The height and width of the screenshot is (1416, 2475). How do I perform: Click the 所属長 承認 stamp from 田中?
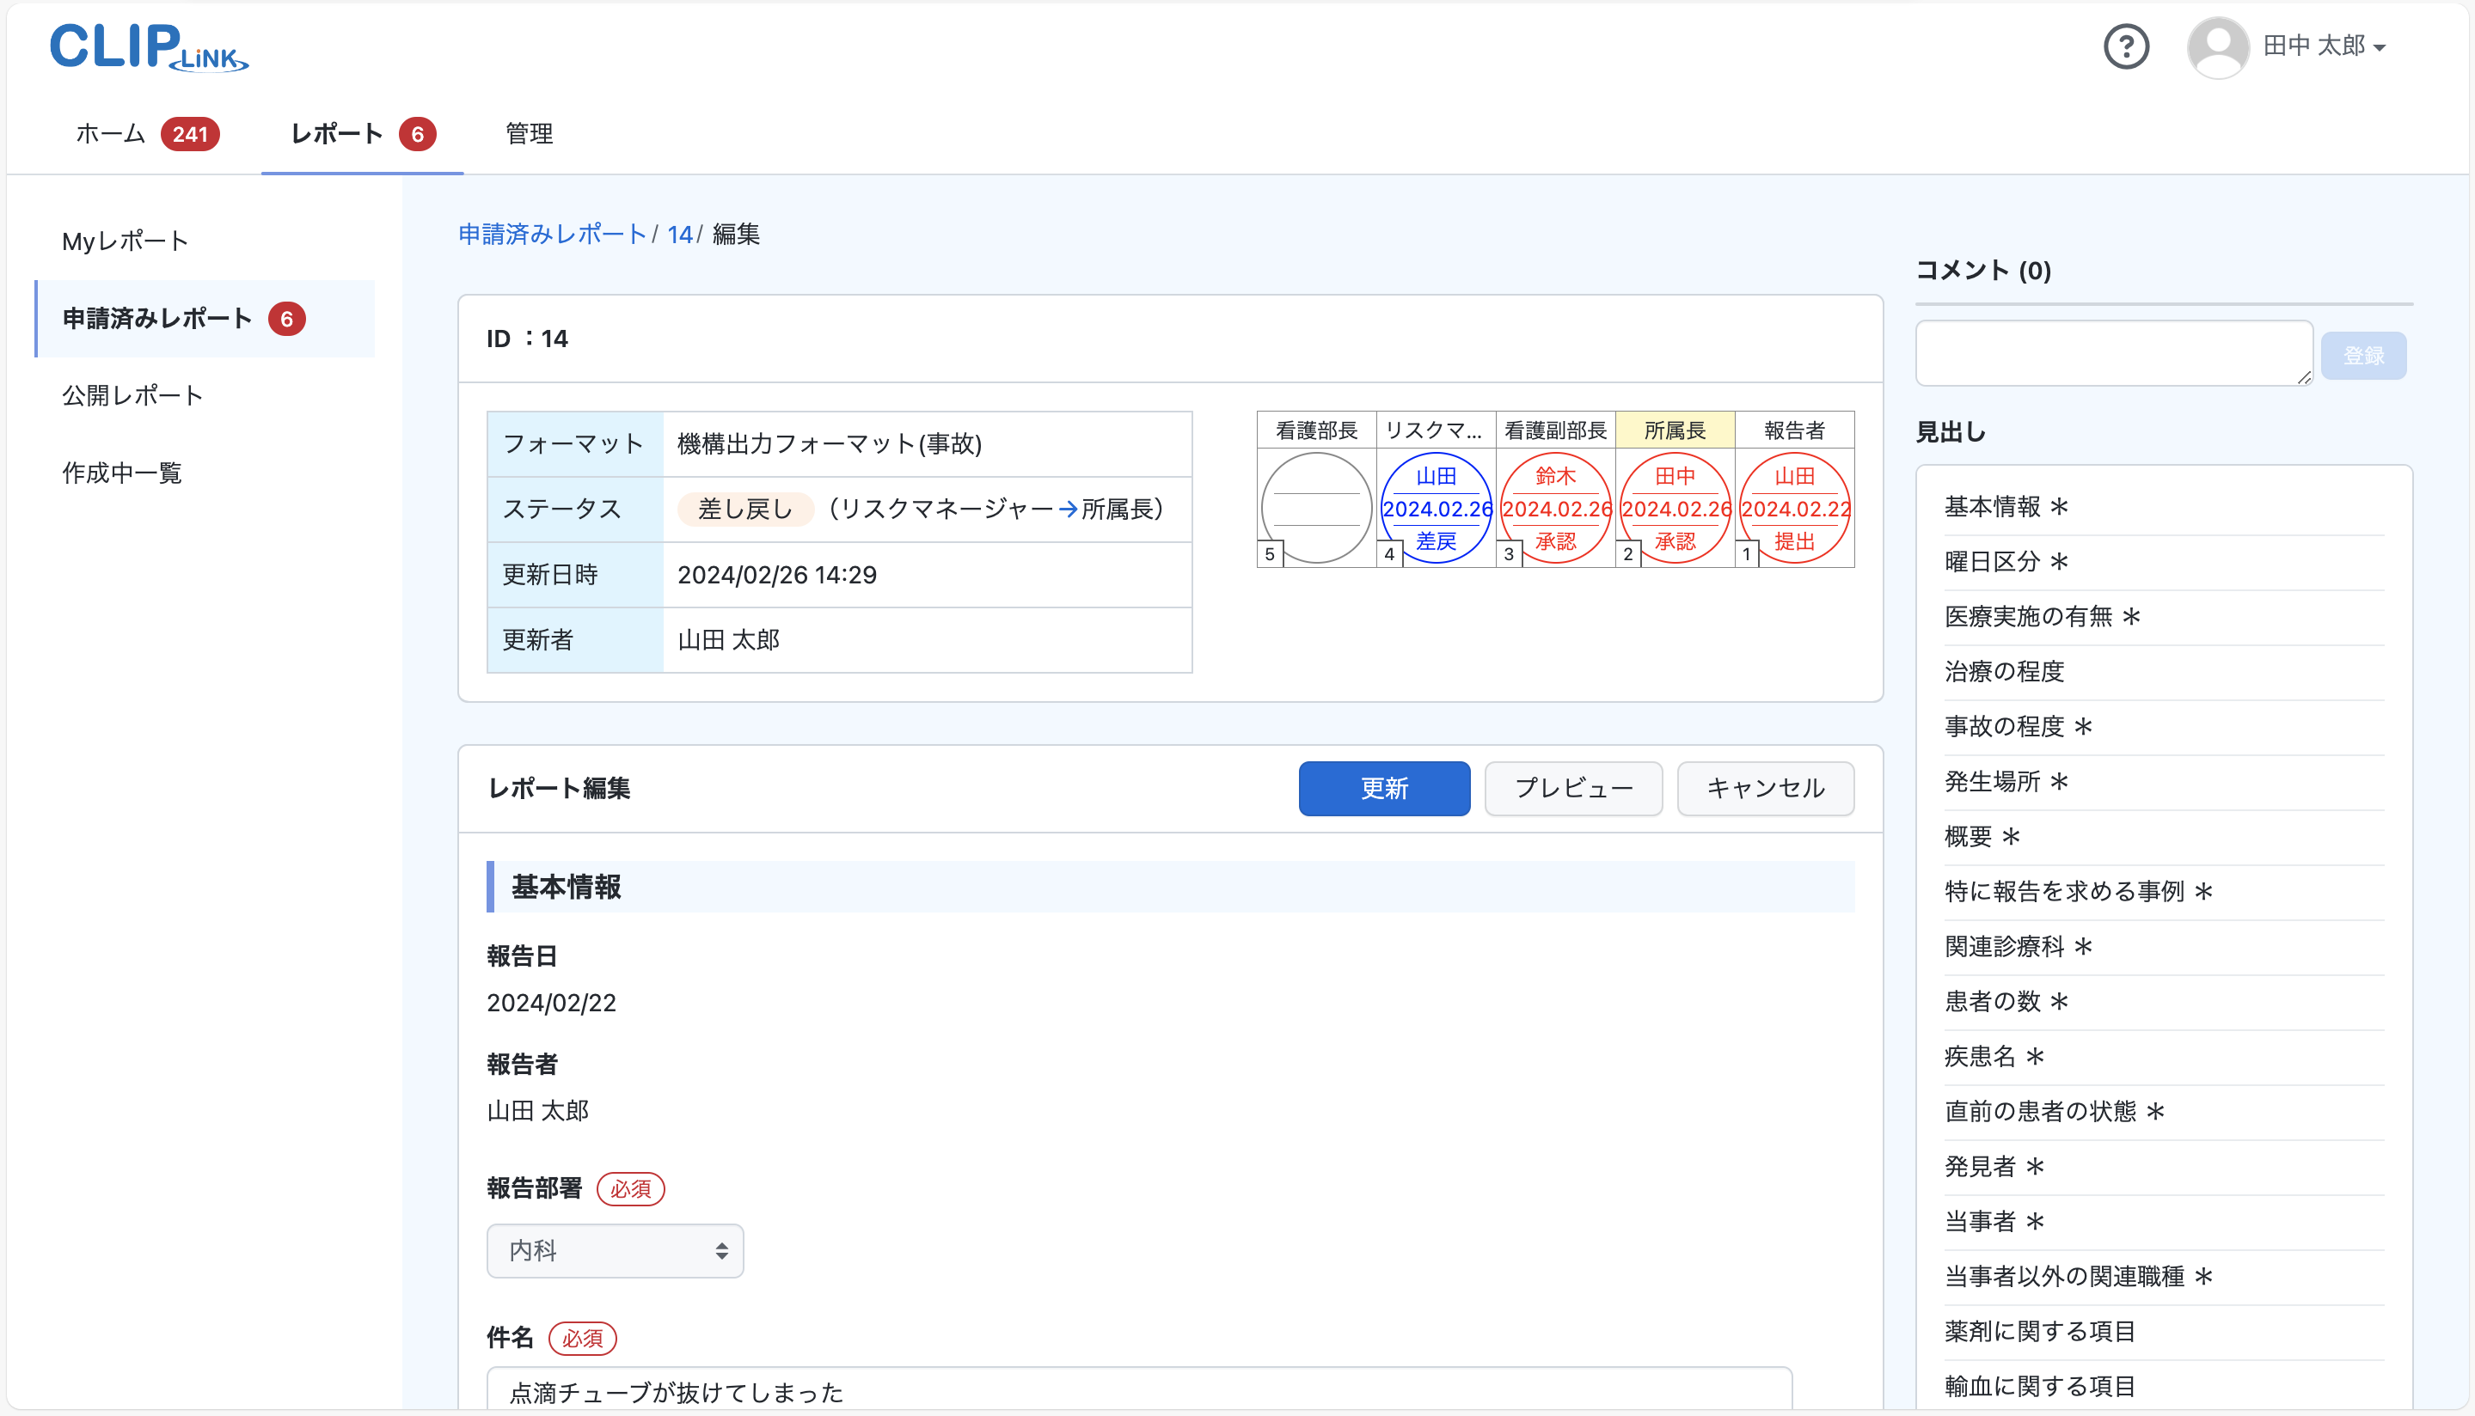pos(1676,507)
